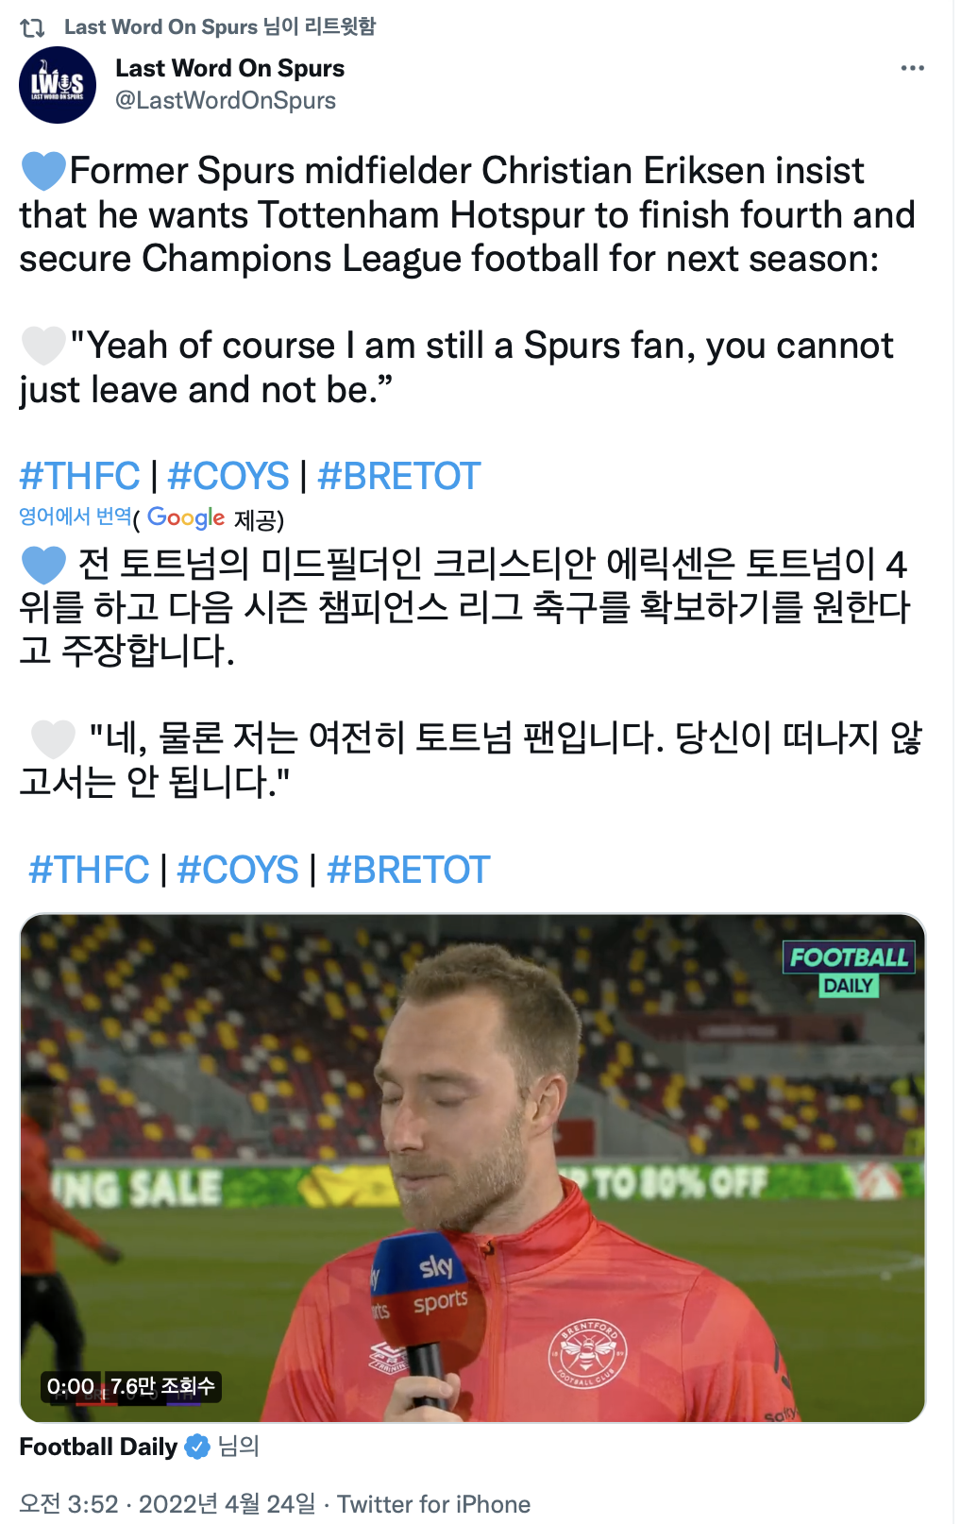978x1524 pixels.
Task: Play the Christian Eriksen interview video
Action: [x=472, y=1168]
